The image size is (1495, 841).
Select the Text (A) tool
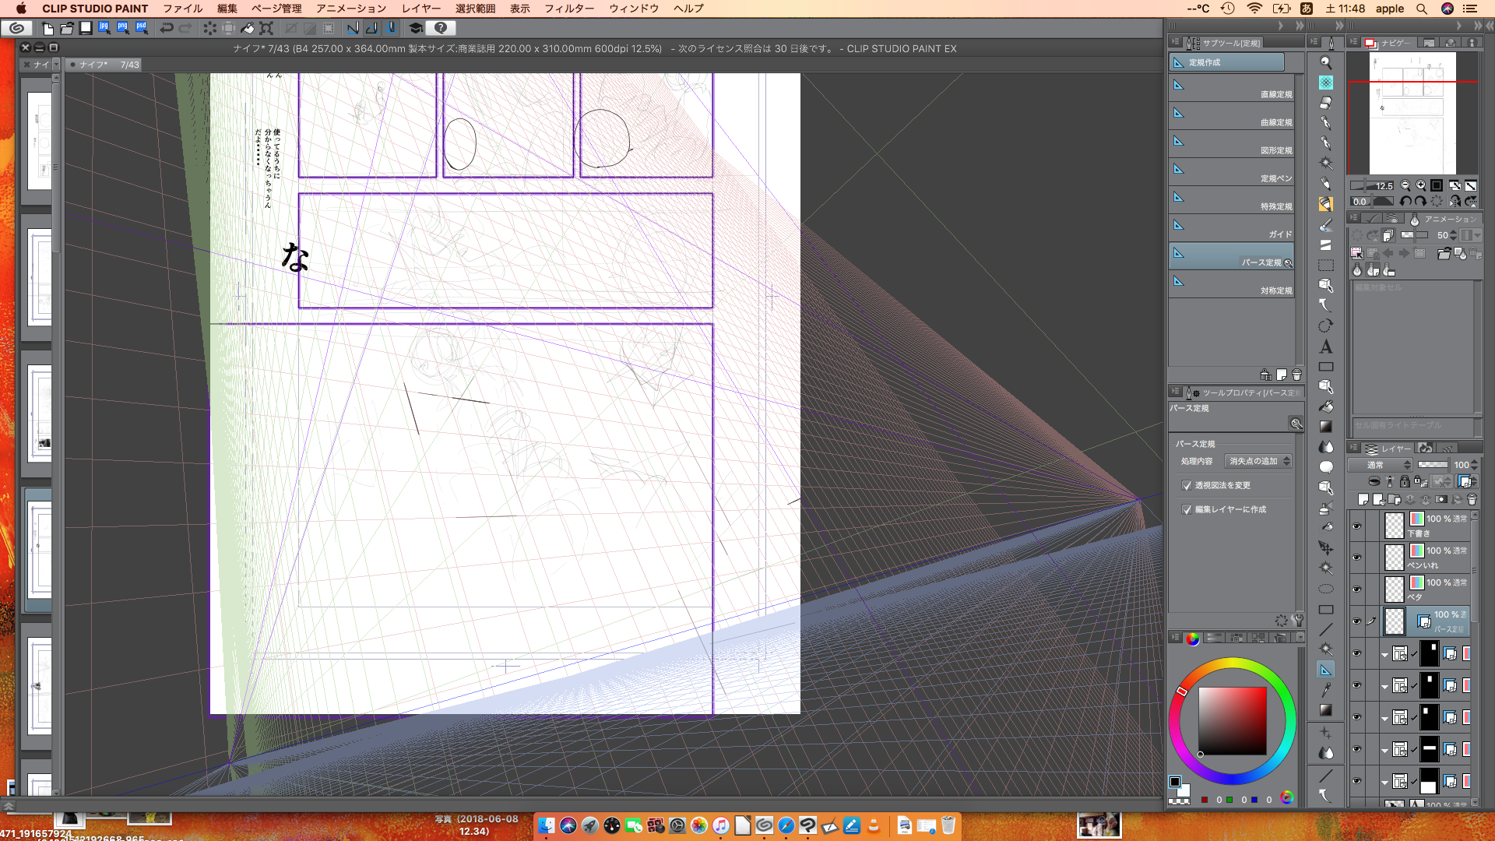pos(1325,347)
